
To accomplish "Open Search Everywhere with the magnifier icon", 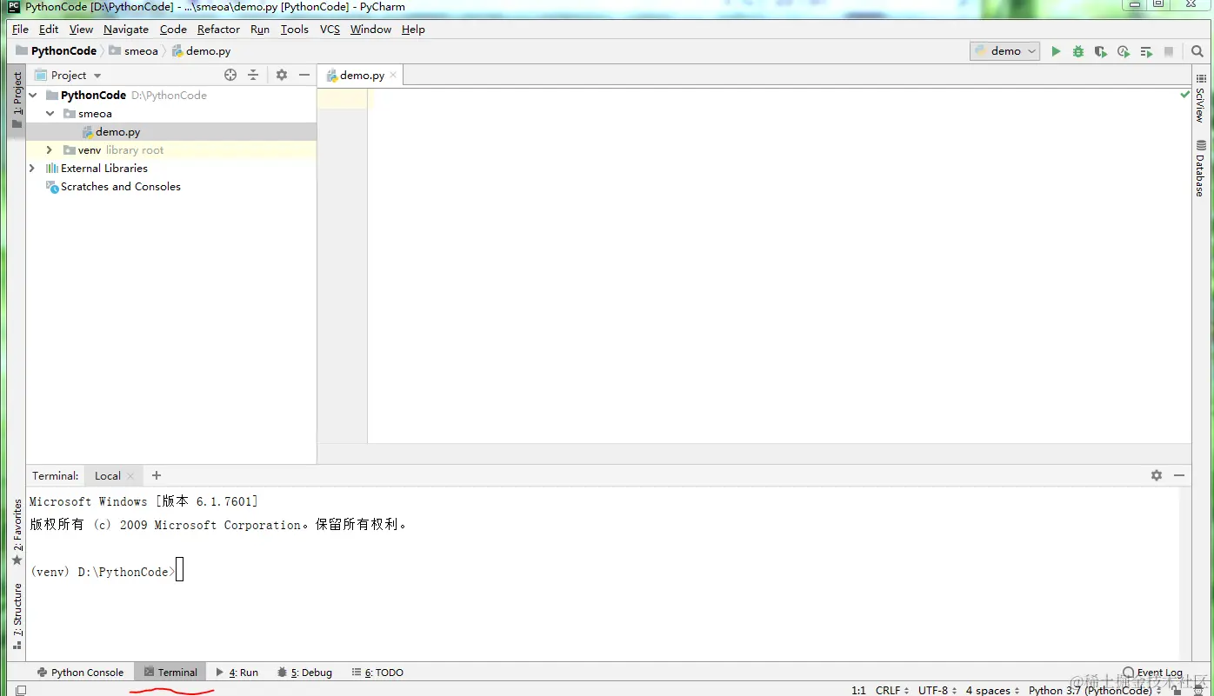I will [1197, 50].
